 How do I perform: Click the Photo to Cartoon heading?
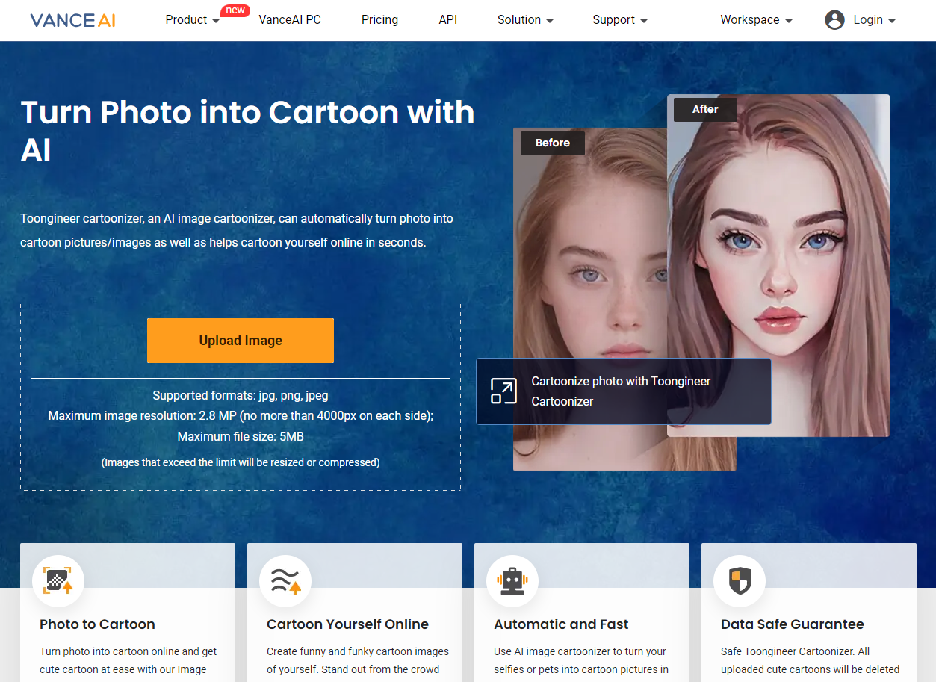pyautogui.click(x=97, y=624)
